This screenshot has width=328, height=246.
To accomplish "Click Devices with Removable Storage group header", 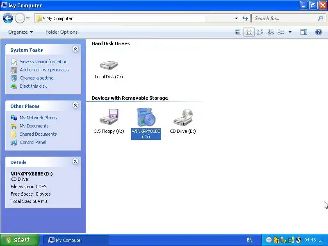I will pyautogui.click(x=130, y=98).
